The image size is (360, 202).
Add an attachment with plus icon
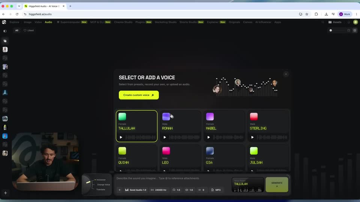(x=120, y=190)
